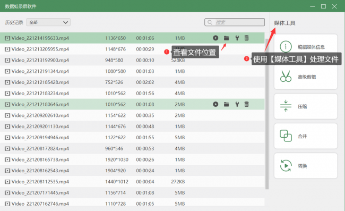Delete Video_221214195633.mp4 using trash icon

tap(246, 38)
